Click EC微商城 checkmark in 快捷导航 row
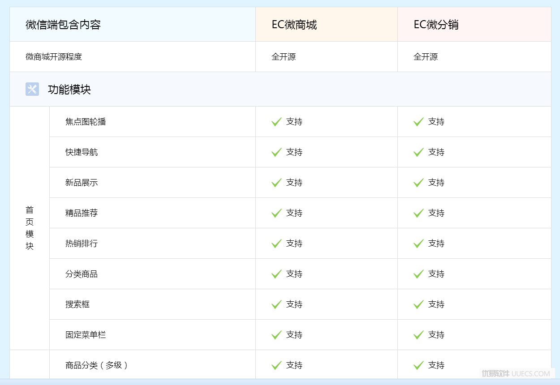Viewport: 560px width, 385px height. tap(276, 152)
